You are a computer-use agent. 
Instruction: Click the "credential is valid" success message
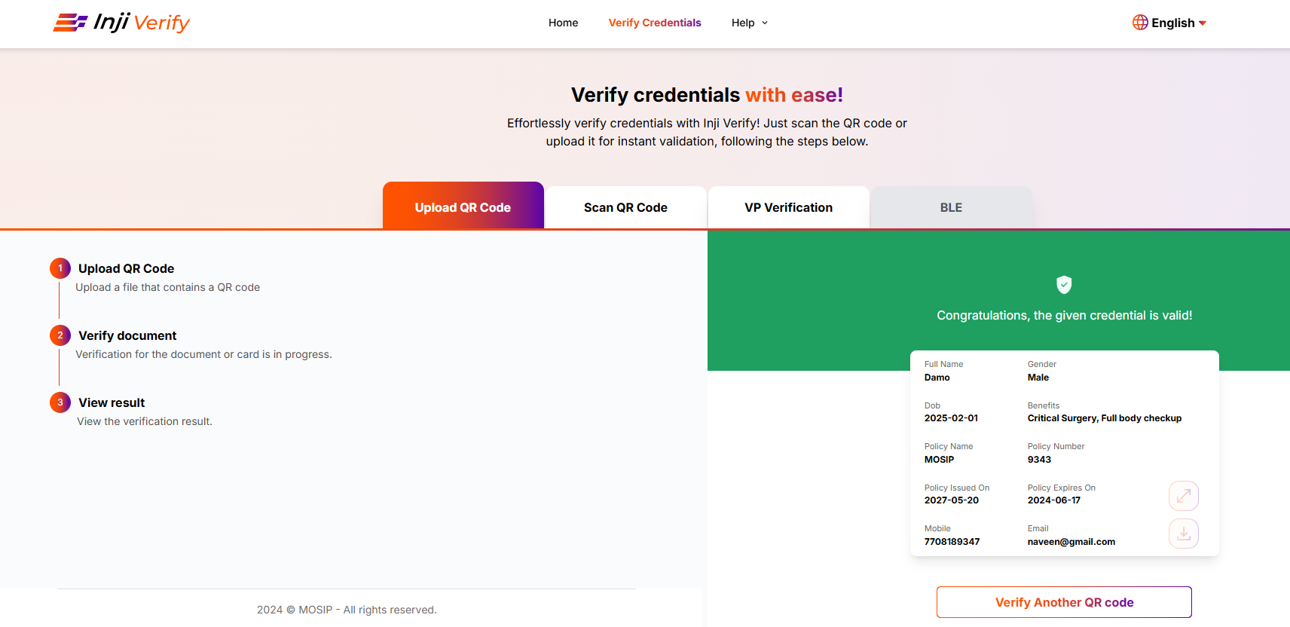coord(1064,316)
